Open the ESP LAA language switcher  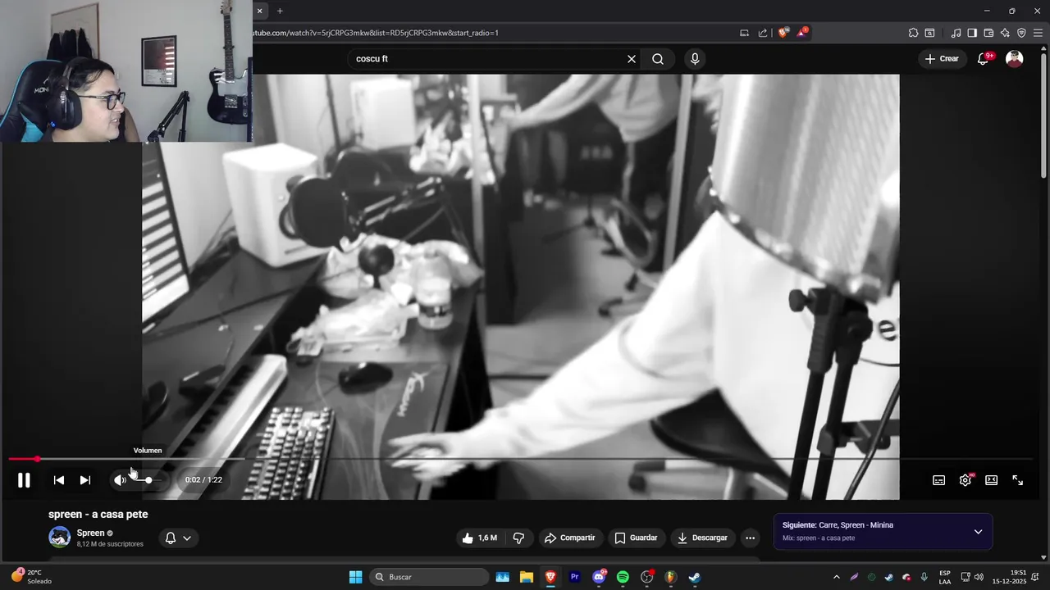coord(945,577)
